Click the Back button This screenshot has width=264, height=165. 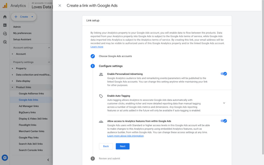coord(106,146)
